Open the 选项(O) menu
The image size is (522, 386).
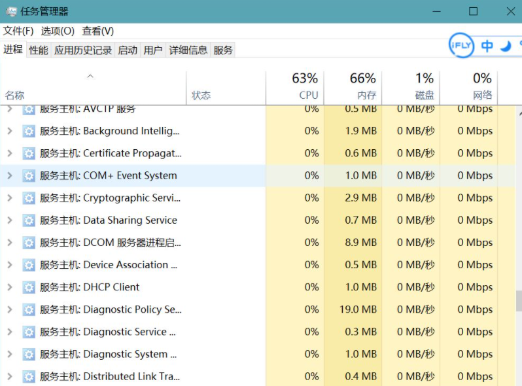click(58, 31)
